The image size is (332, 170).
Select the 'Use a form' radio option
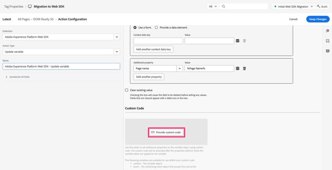coord(135,27)
